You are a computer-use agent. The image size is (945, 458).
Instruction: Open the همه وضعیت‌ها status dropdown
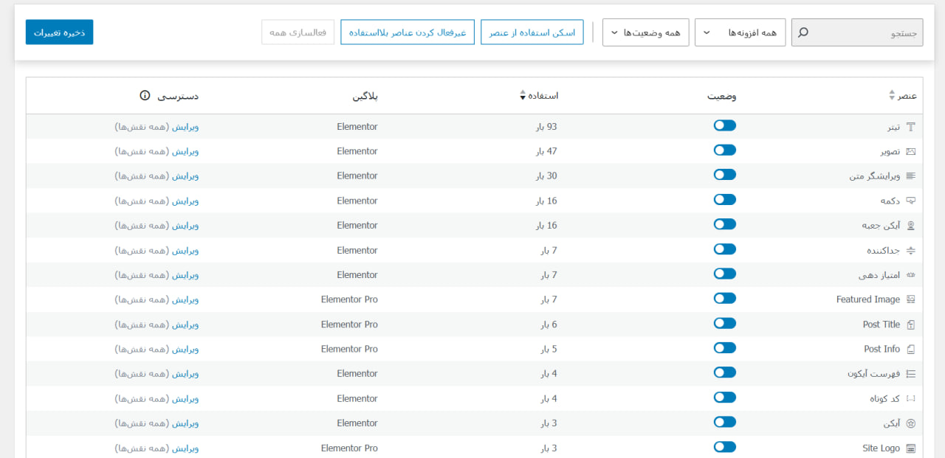tap(646, 32)
